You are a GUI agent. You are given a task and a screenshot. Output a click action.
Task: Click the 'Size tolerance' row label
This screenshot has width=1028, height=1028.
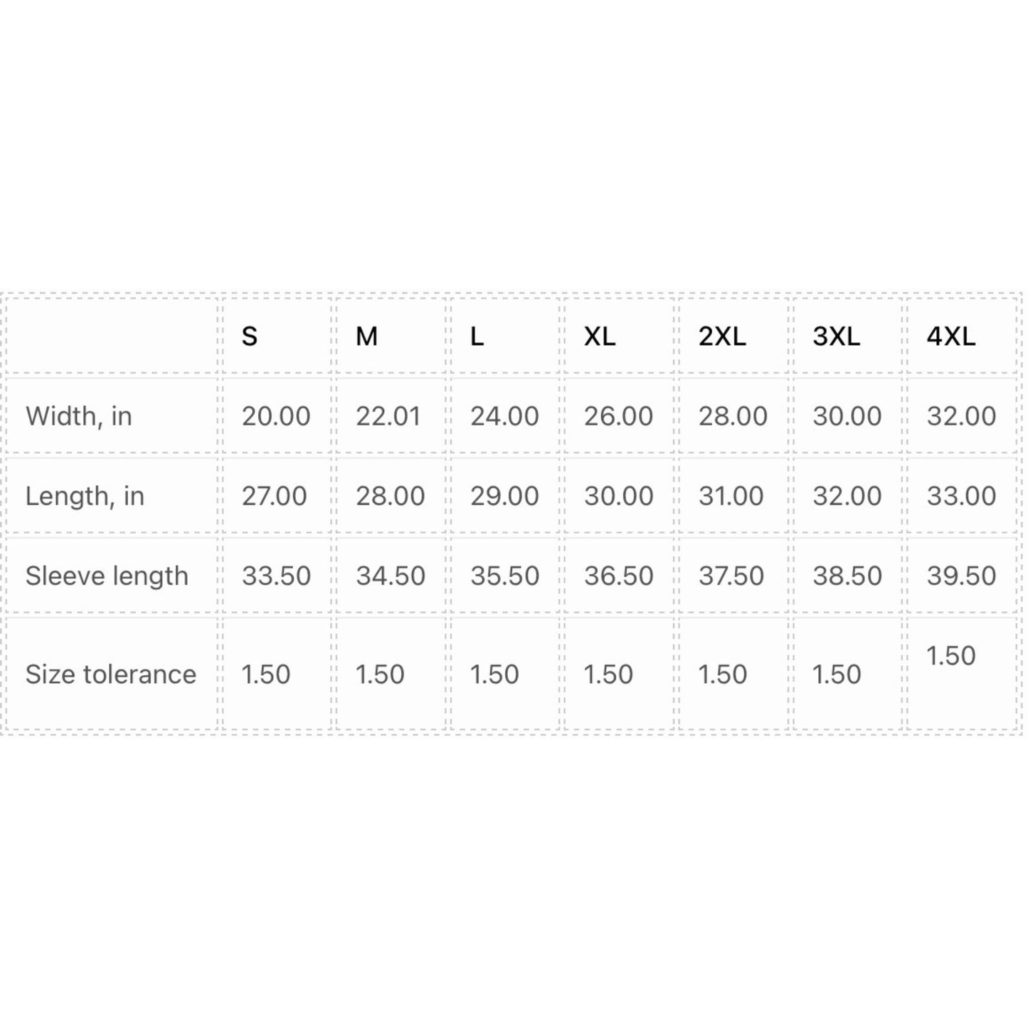(x=111, y=674)
